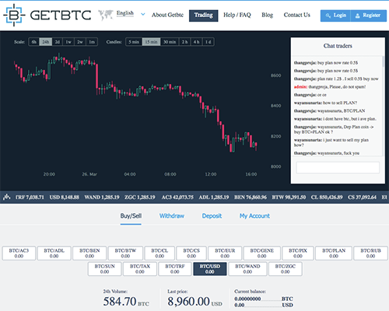Click the Chat traders heading
Image resolution: width=389 pixels, height=311 pixels.
pos(338,46)
